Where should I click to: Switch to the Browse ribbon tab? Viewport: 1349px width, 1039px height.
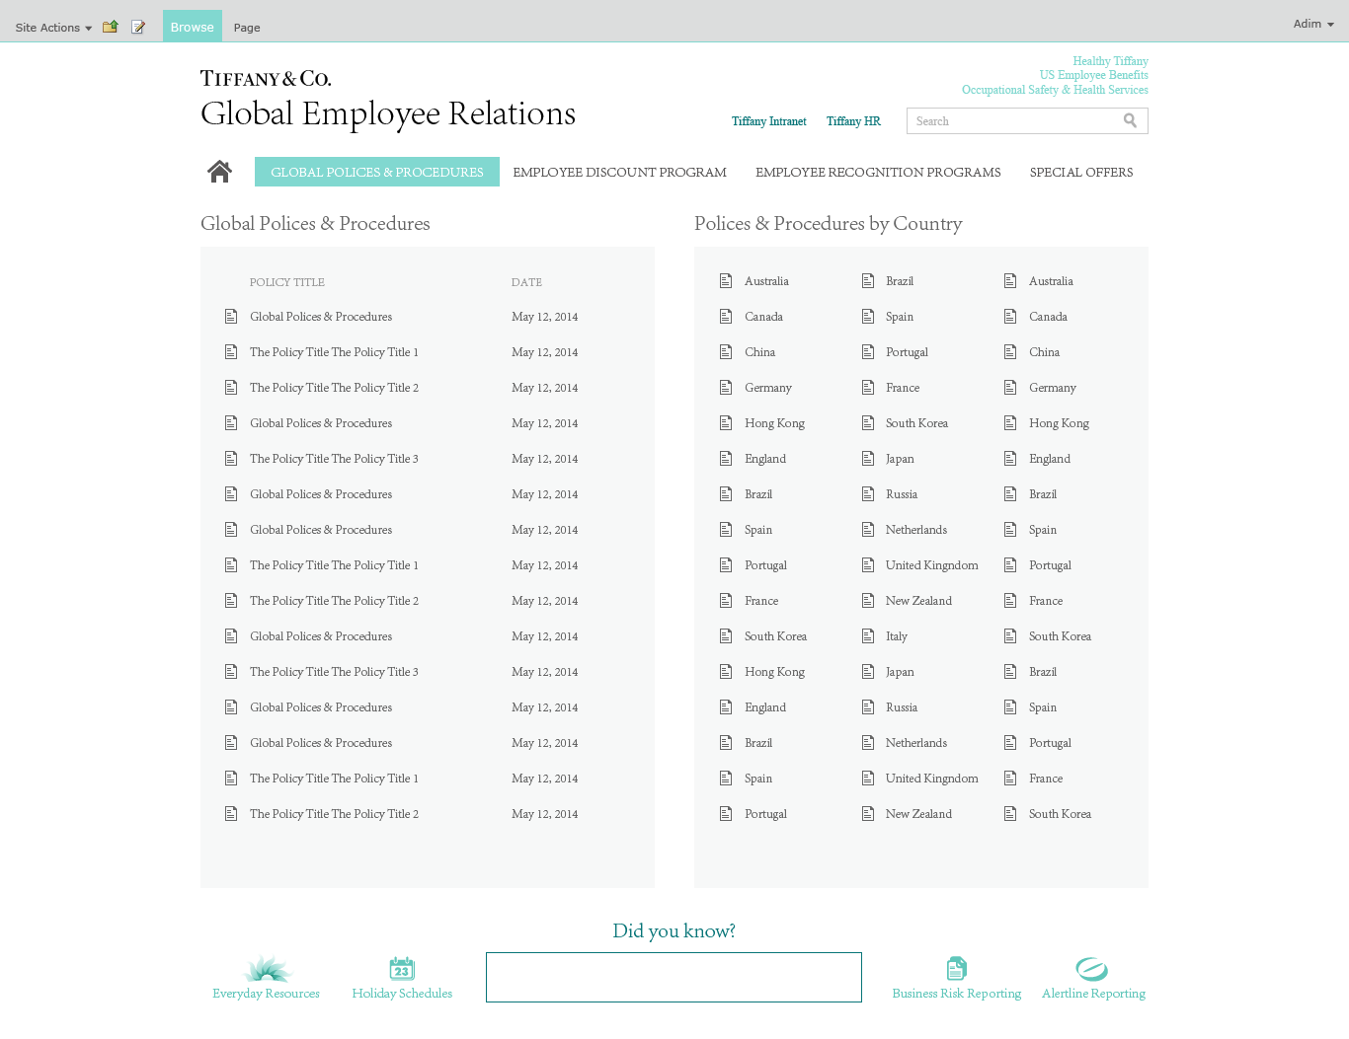tap(193, 27)
